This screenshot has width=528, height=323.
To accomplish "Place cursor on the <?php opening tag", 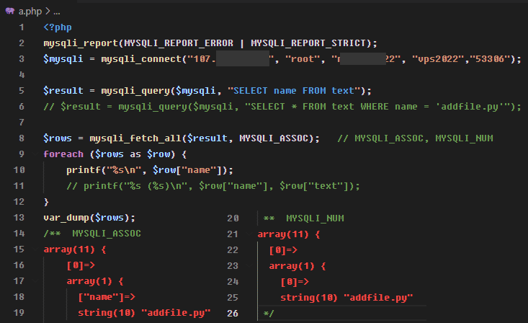I will pyautogui.click(x=58, y=27).
